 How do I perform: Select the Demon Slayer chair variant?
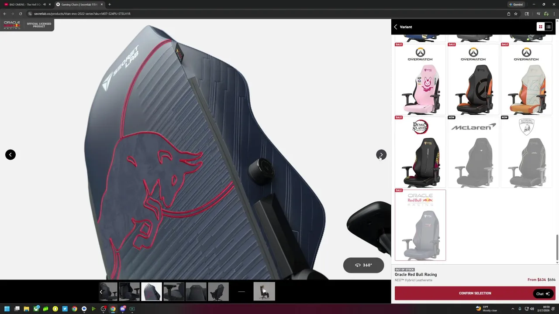tap(420, 152)
